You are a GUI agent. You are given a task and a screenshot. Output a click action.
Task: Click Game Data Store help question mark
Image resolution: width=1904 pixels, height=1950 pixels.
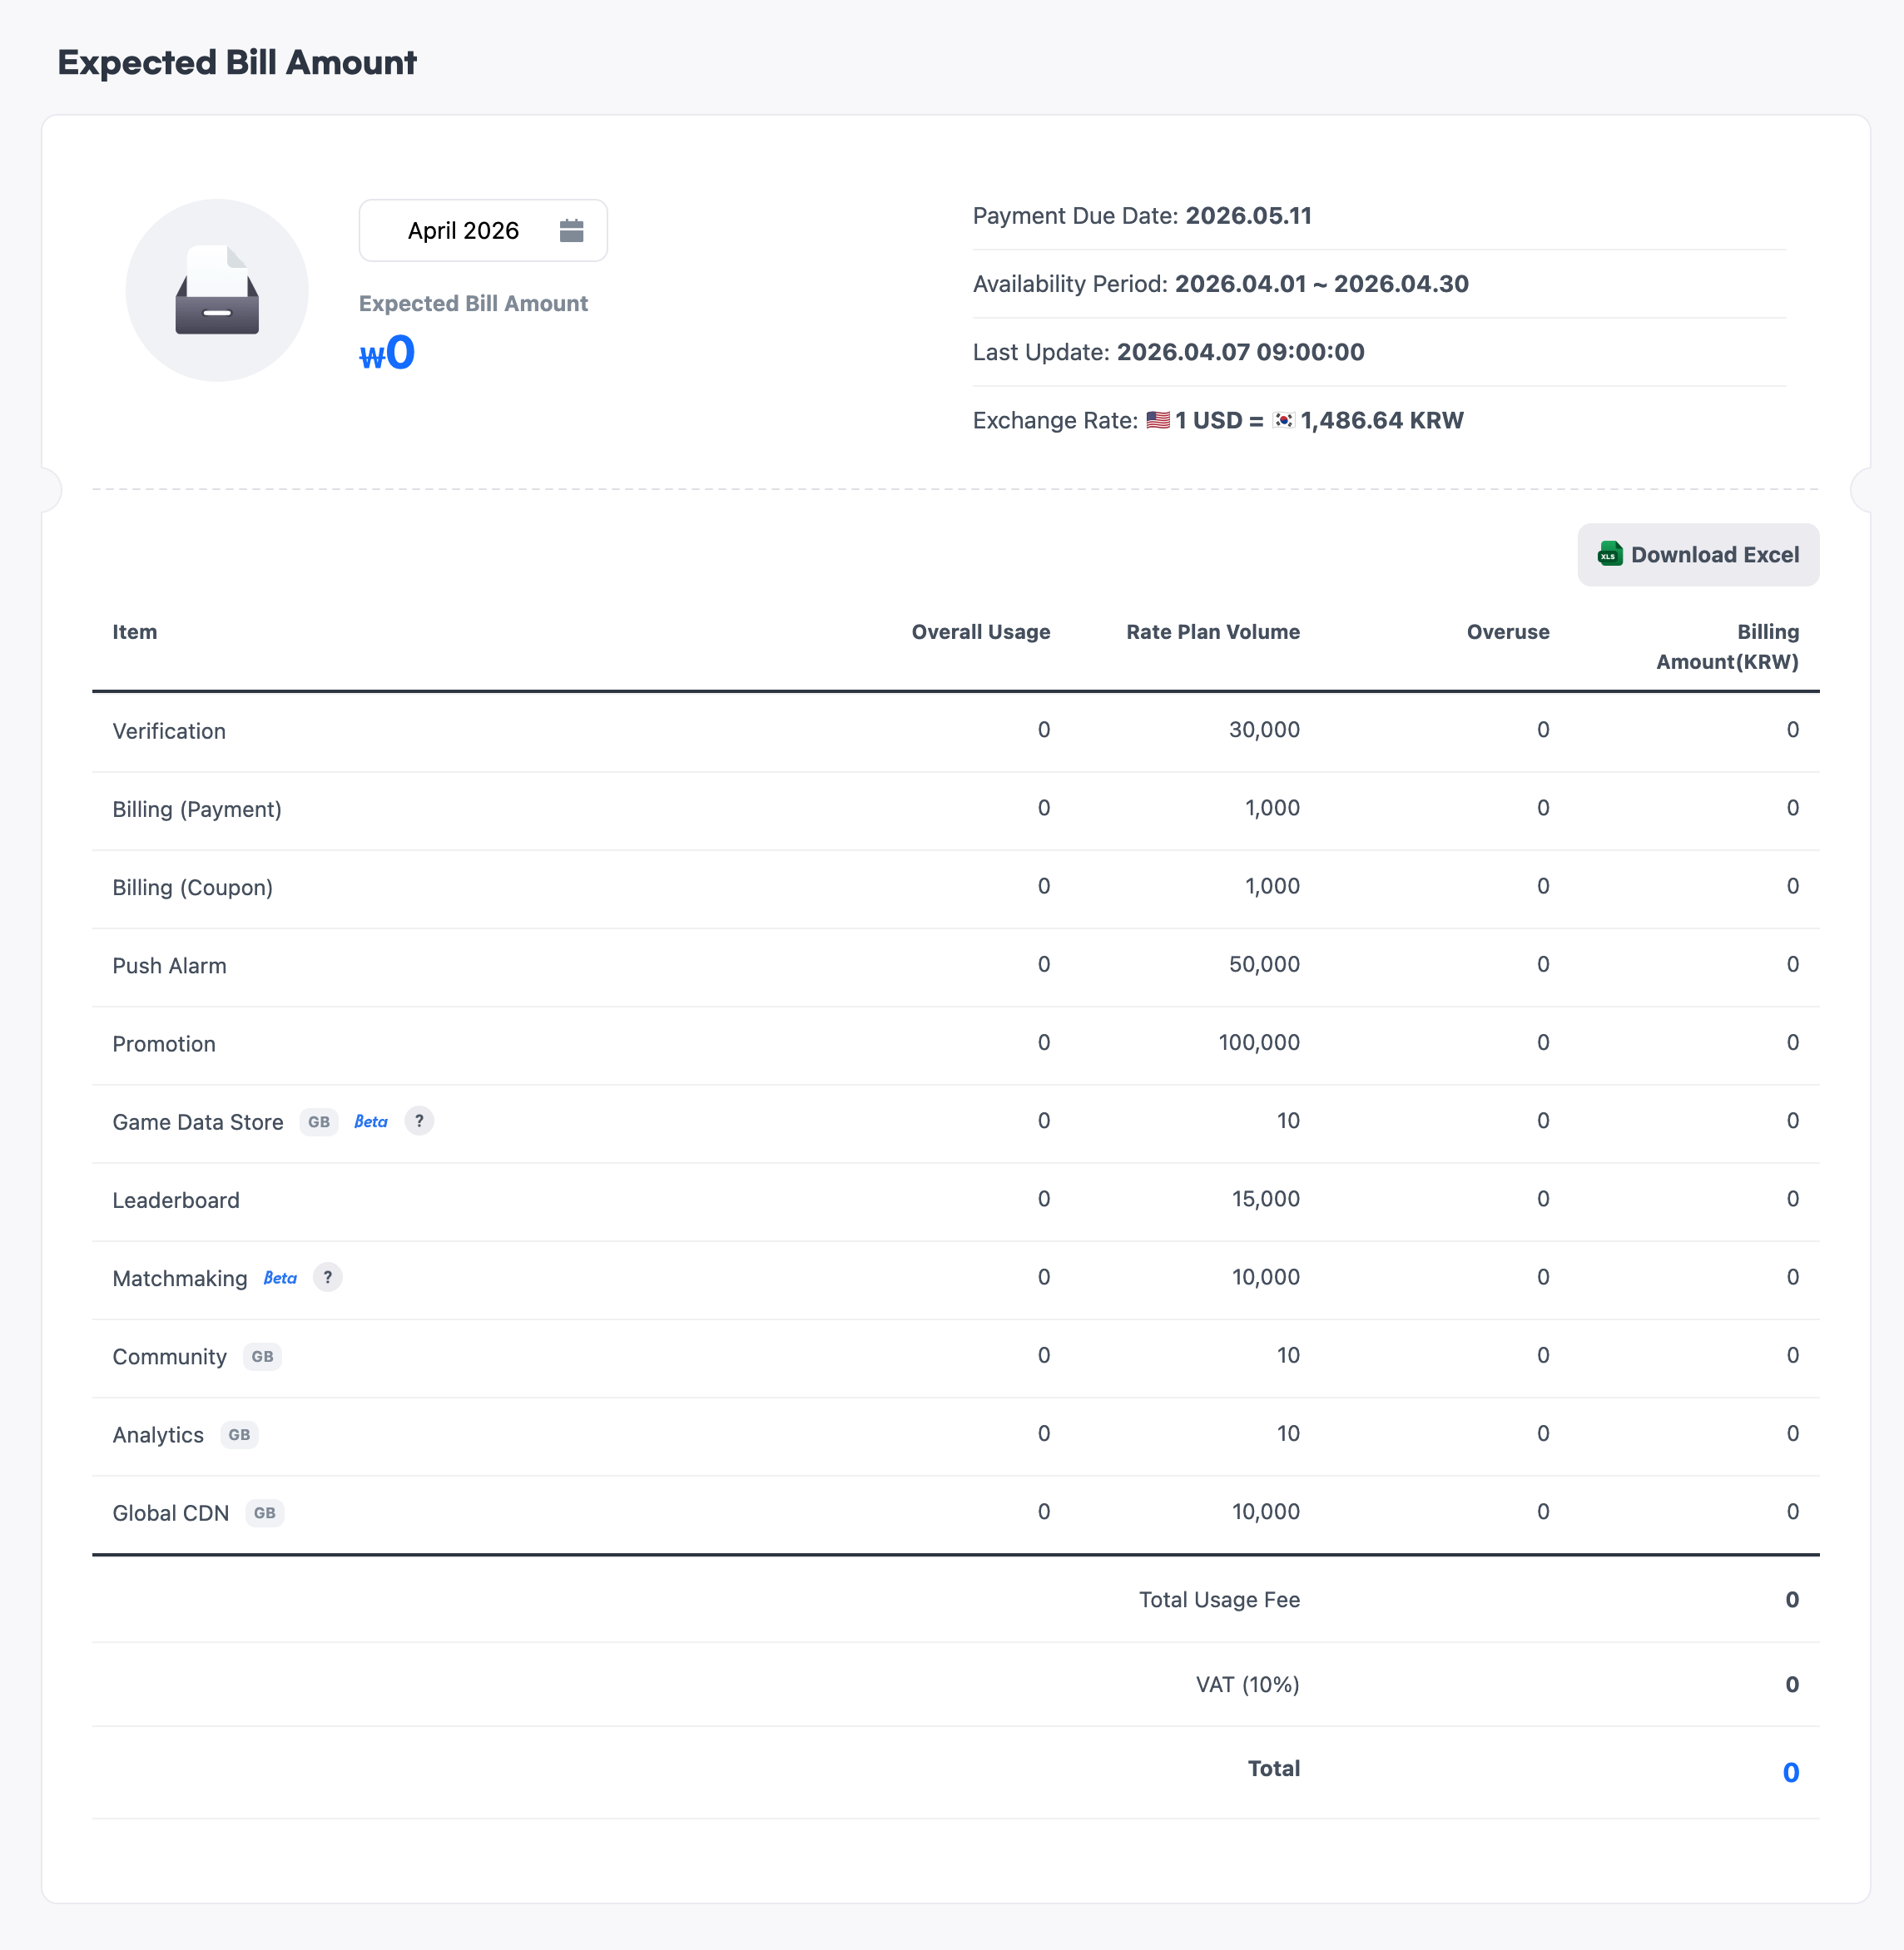coord(419,1121)
